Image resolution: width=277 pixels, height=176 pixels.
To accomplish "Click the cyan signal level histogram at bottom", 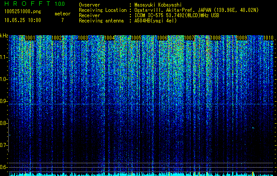I will pos(141,174).
